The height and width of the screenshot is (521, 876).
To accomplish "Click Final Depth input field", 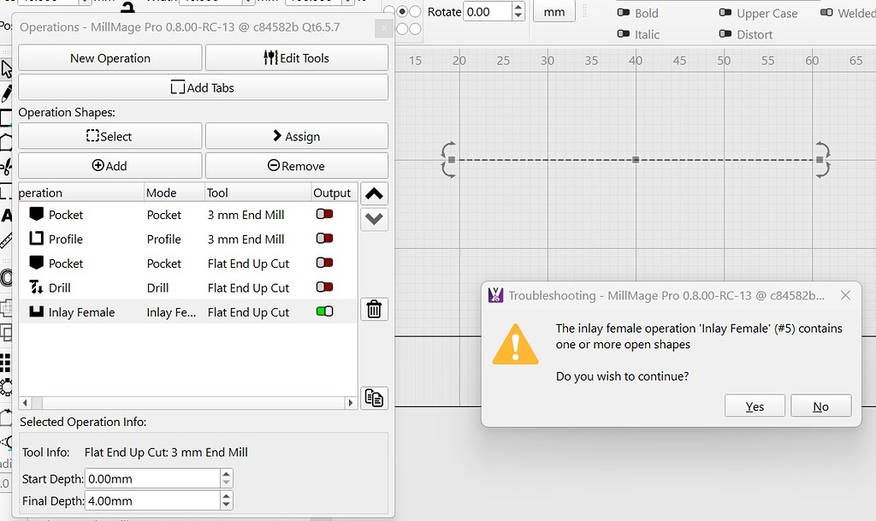I will [x=152, y=501].
